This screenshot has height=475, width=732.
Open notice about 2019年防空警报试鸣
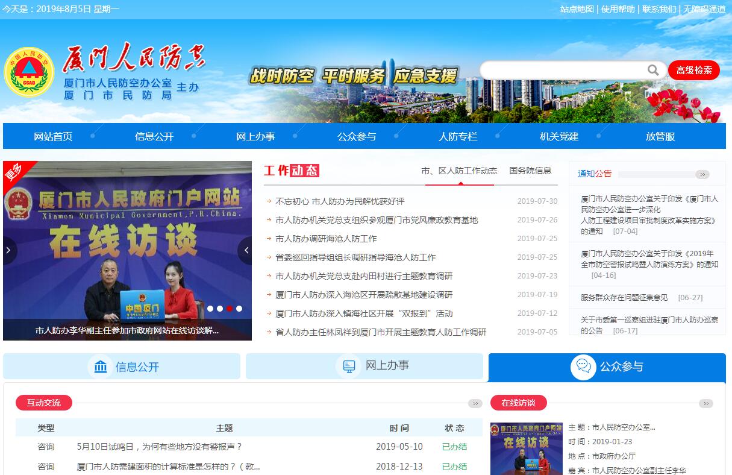[649, 264]
